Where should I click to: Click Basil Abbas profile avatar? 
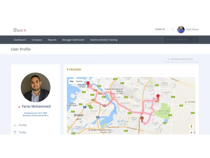tap(181, 29)
